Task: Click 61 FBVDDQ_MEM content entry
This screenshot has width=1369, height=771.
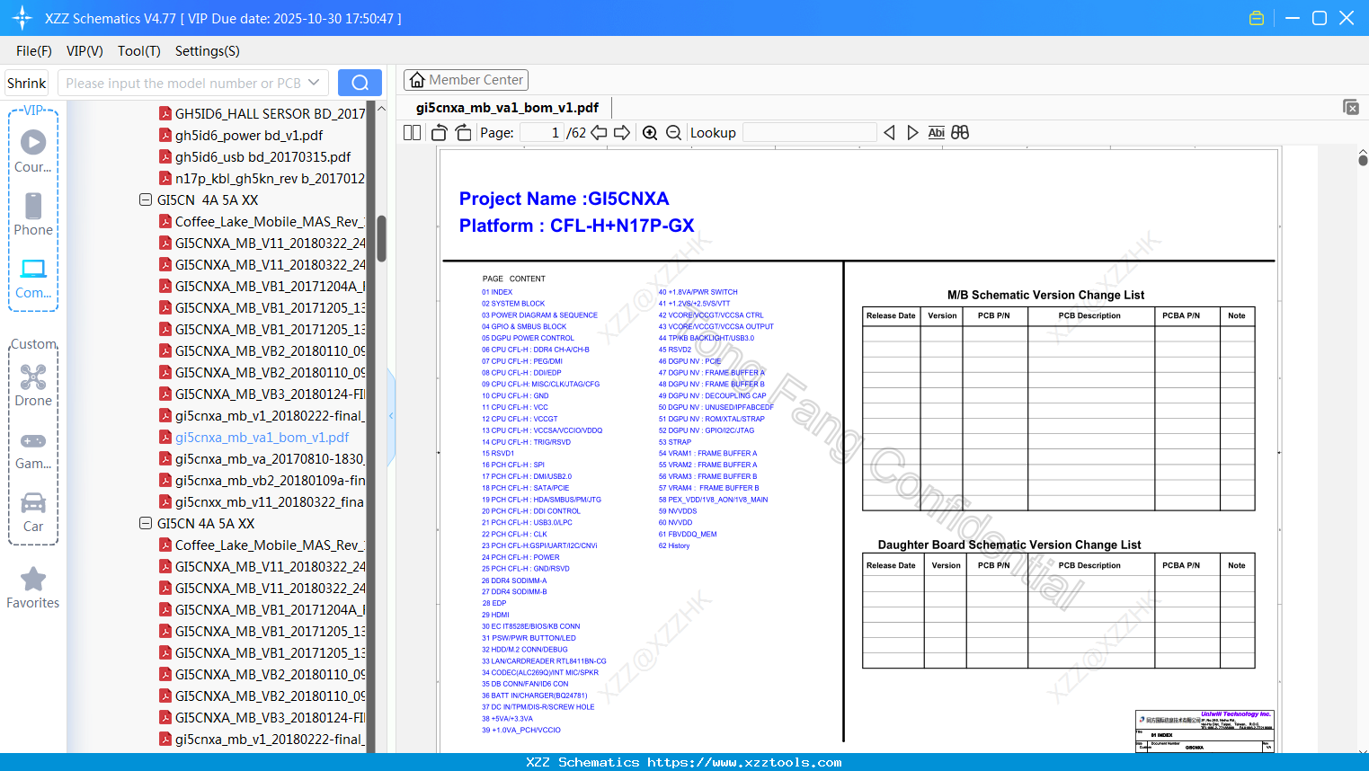Action: [x=688, y=534]
